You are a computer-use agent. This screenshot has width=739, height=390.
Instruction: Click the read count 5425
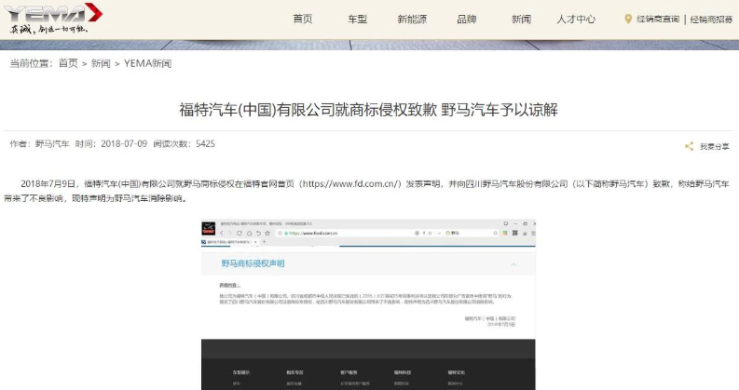coord(206,143)
